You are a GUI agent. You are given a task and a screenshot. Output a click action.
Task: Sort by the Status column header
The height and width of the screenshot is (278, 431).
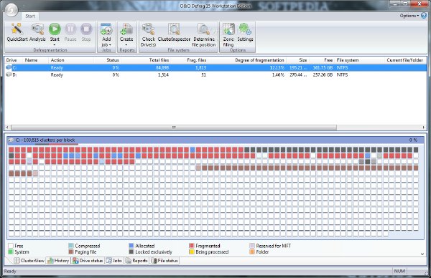point(113,60)
